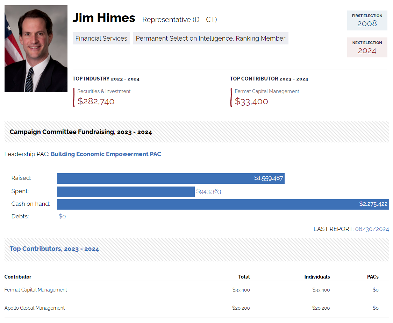Open Permanent Select on Intelligence committee tag

point(210,38)
